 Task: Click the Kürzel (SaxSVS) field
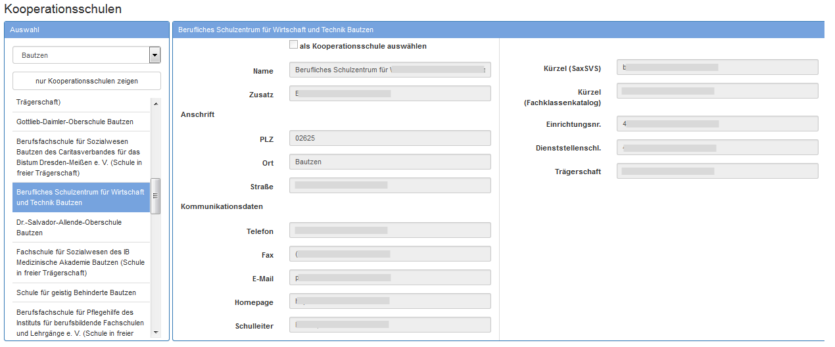pyautogui.click(x=717, y=67)
